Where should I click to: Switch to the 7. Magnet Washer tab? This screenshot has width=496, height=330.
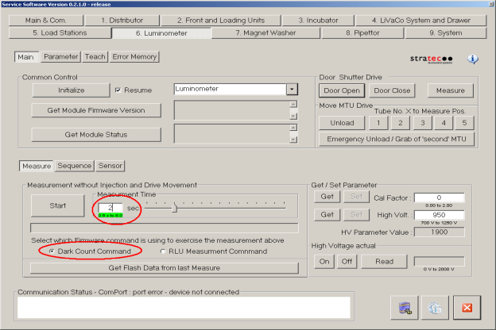(x=265, y=33)
